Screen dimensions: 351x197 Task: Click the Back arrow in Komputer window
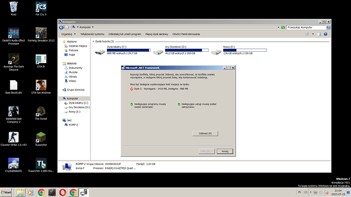(x=61, y=27)
